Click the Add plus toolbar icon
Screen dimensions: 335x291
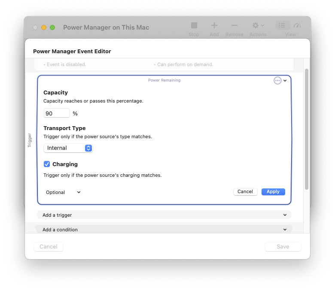[214, 26]
